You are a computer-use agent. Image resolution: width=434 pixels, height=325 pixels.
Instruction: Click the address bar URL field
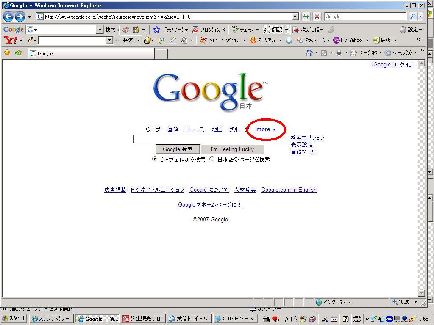164,17
